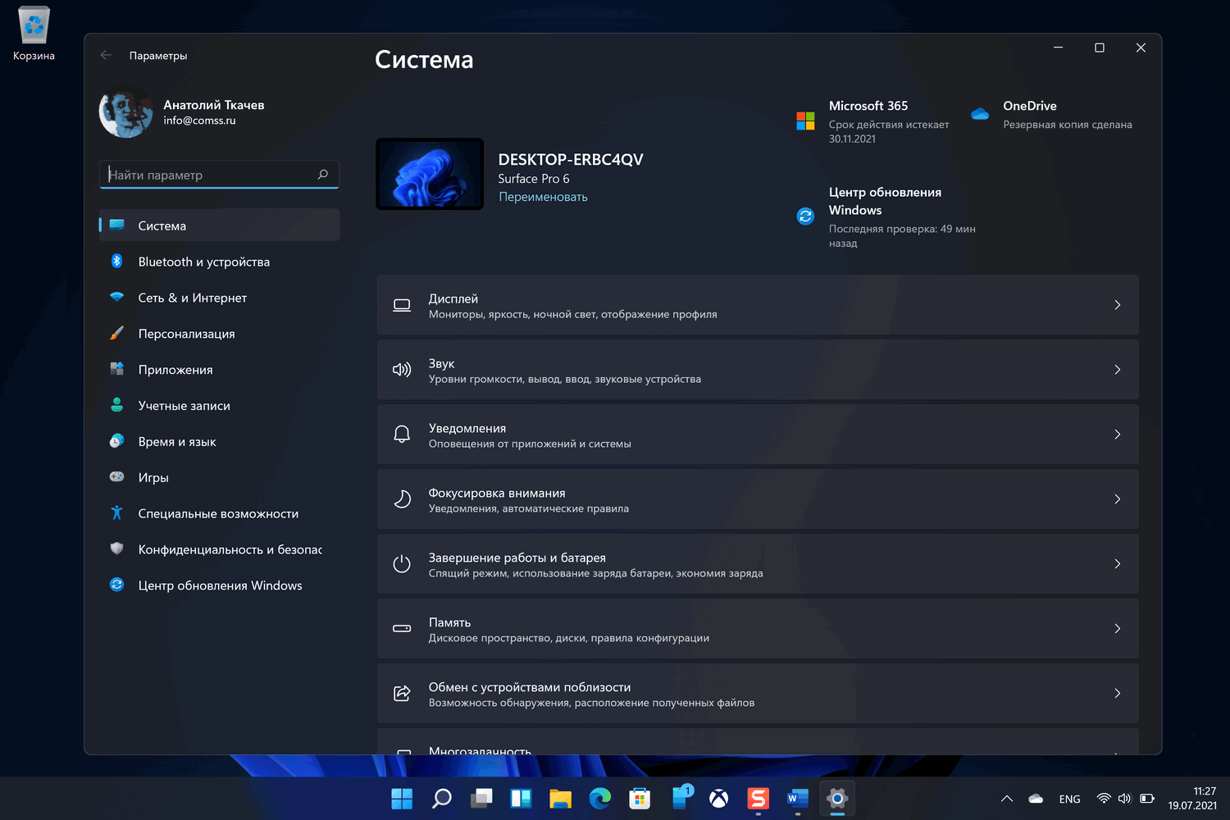Screen dimensions: 1230x820
Task: Go back using the arrow beside Параметры
Action: click(x=106, y=56)
